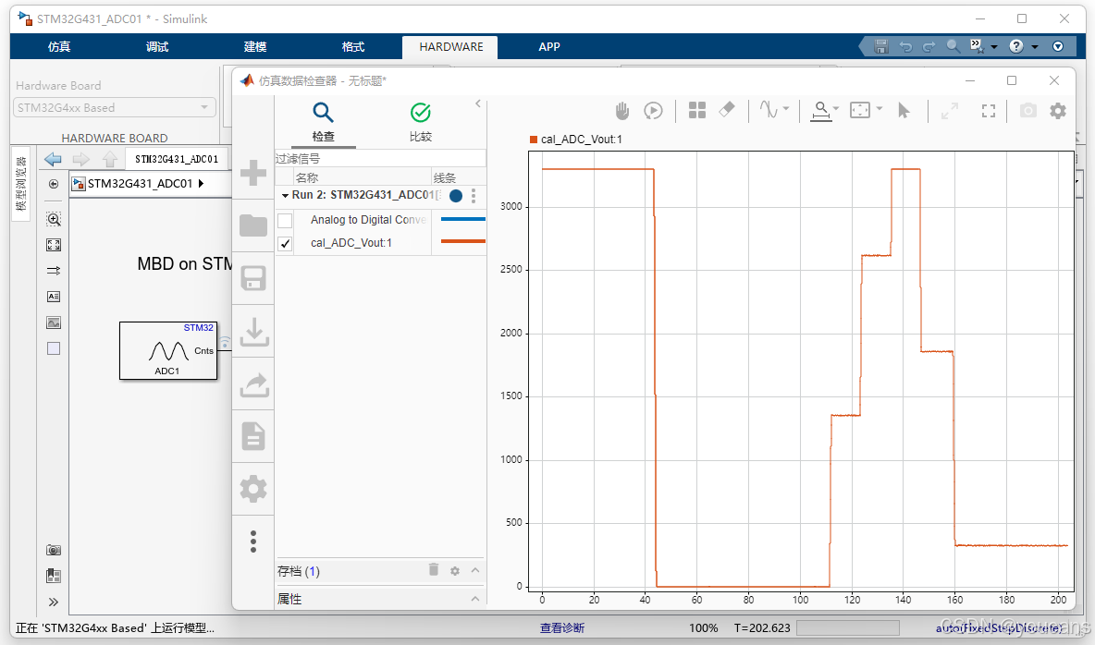The width and height of the screenshot is (1095, 645).
Task: Switch to the 建模 ribbon tab
Action: pyautogui.click(x=255, y=47)
